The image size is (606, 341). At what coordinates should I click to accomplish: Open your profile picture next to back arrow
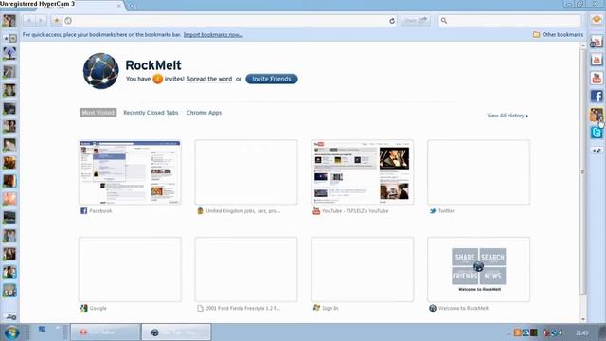pyautogui.click(x=9, y=21)
